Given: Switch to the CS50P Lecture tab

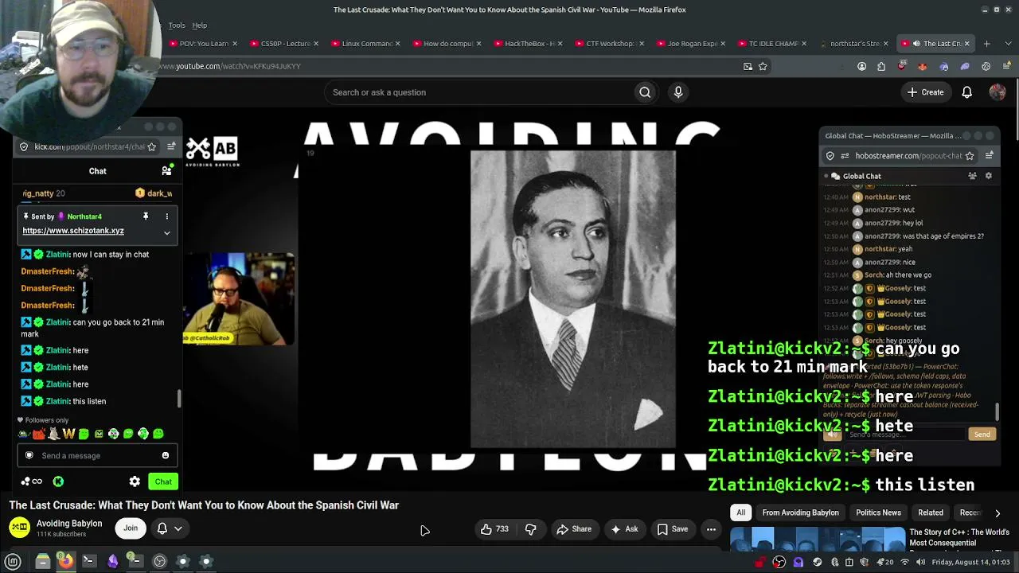Looking at the screenshot, I should click(285, 44).
